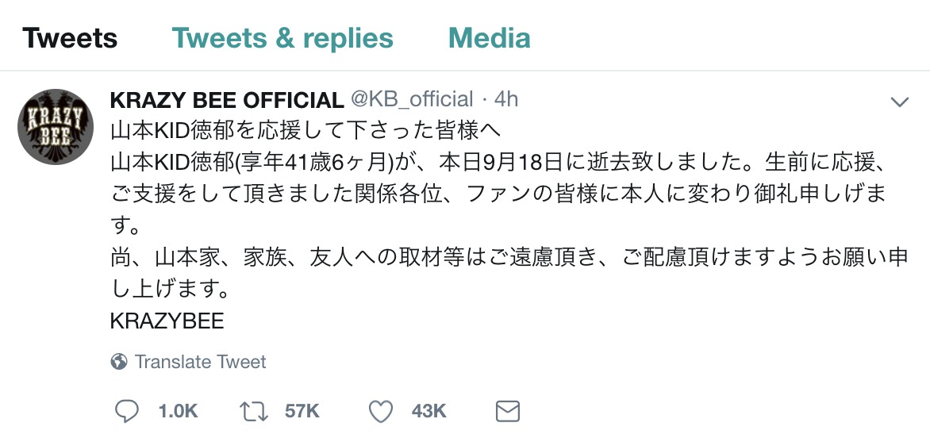Retweet using the arrows icon
930x438 pixels.
pos(254,411)
